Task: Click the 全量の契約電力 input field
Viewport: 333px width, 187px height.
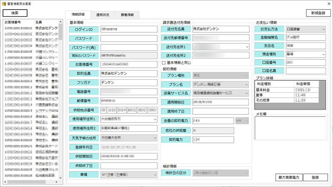Action: (213, 121)
